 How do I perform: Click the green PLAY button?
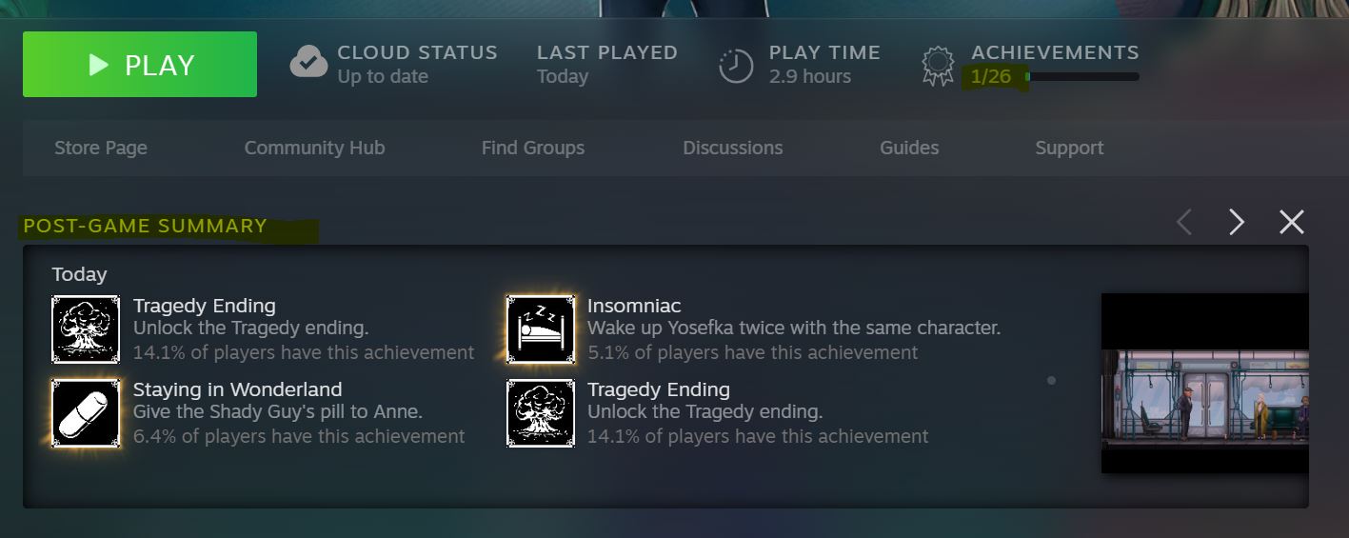point(140,65)
